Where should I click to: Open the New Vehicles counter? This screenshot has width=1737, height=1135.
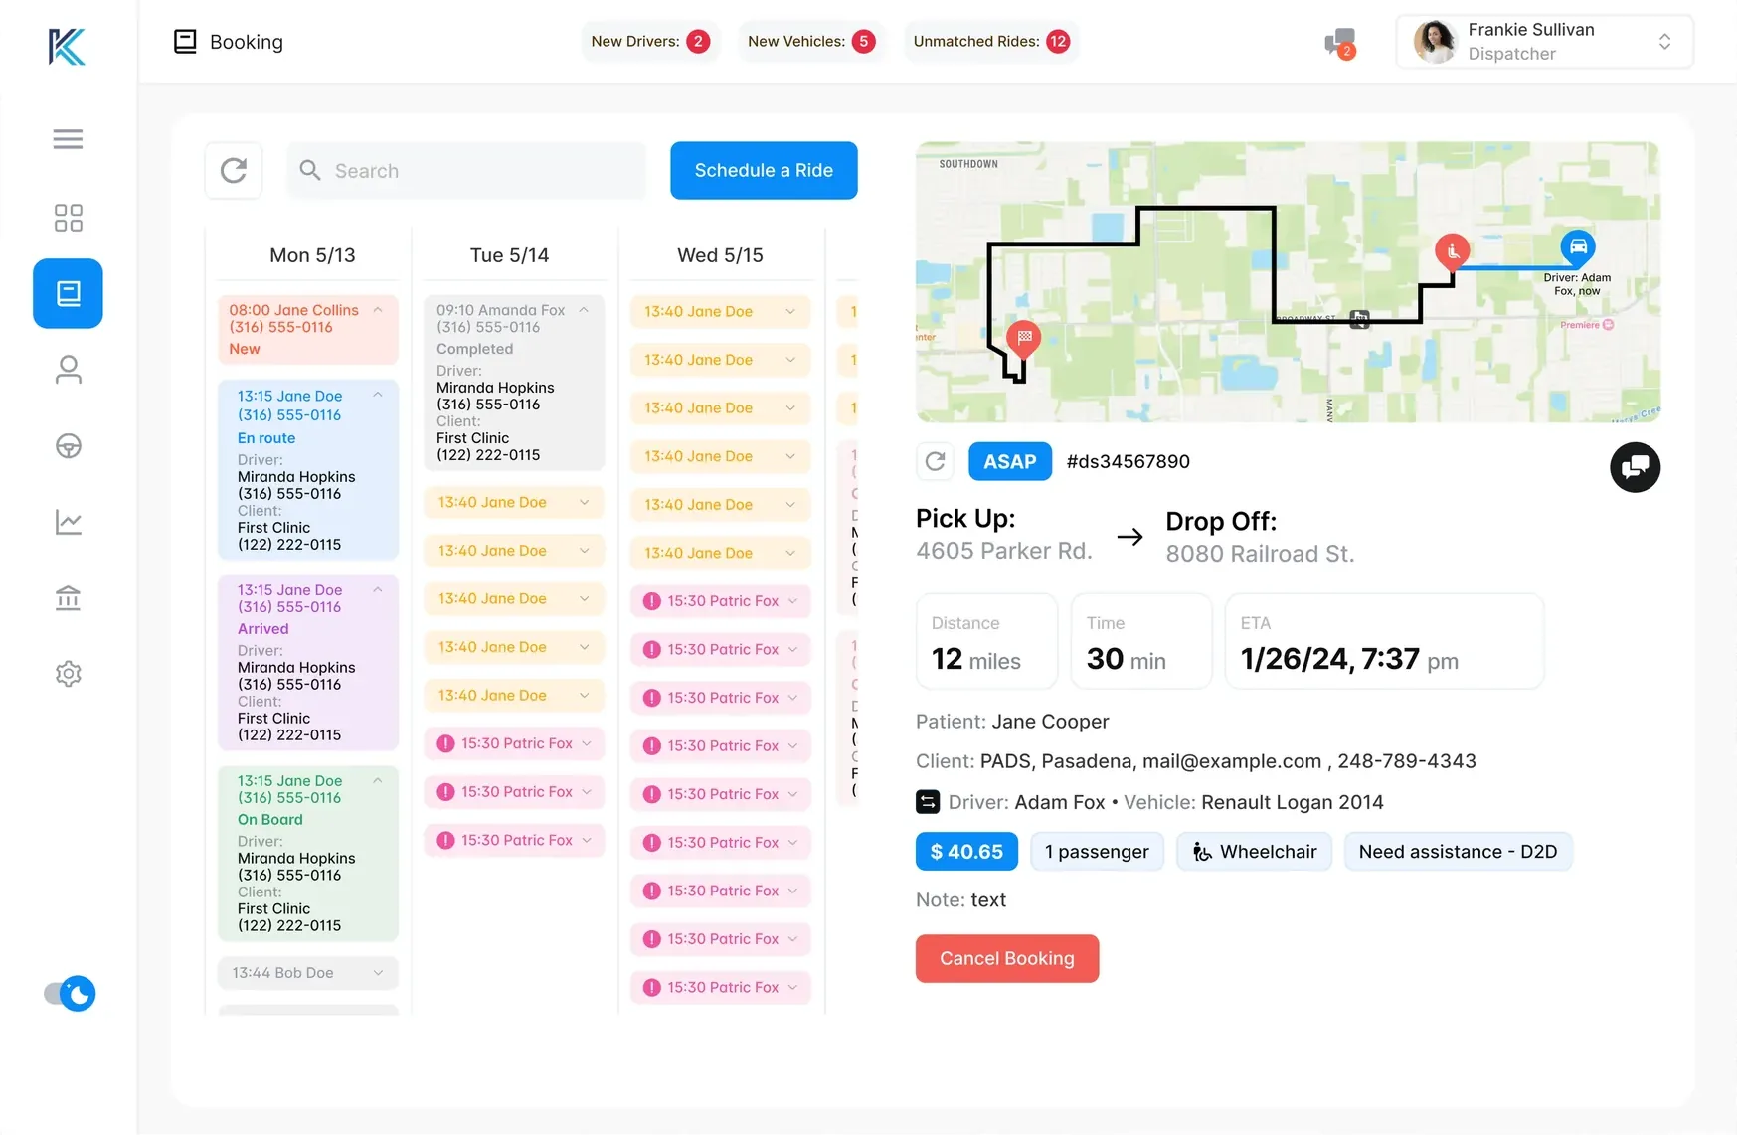tap(811, 42)
